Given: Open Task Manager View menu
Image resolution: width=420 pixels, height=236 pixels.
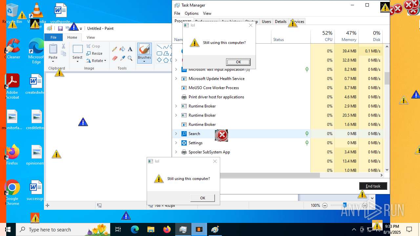Looking at the screenshot, I should point(207,13).
